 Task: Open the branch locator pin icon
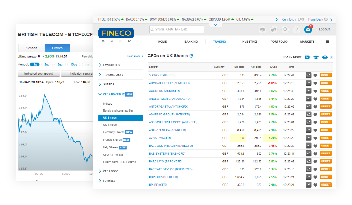285,29
